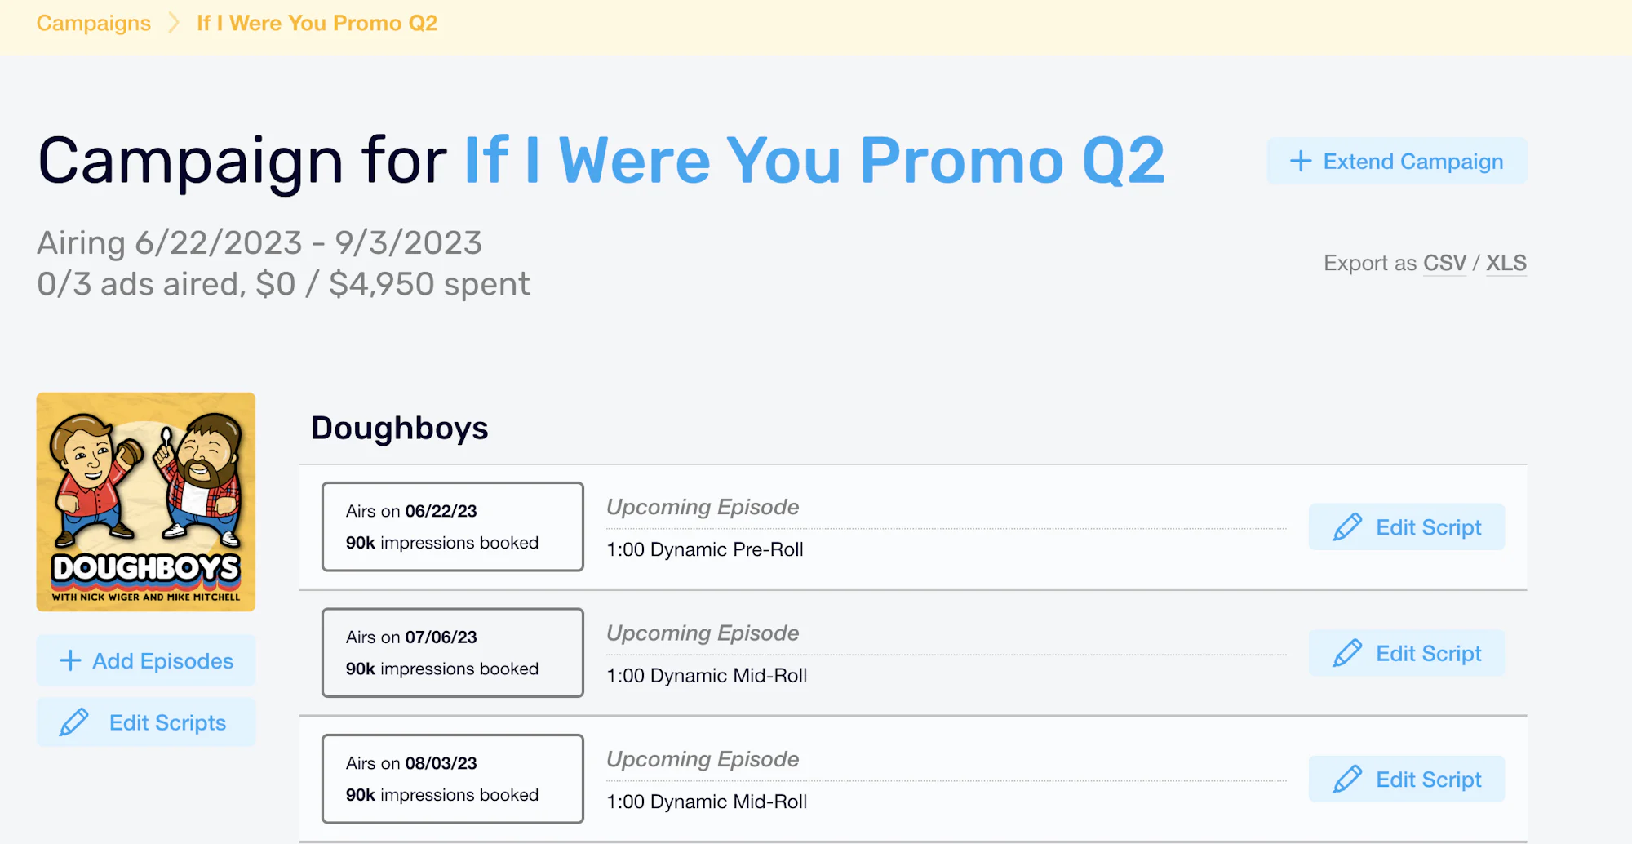Edit Script for Dynamic Pre-Roll ad
1632x844 pixels.
pos(1407,527)
